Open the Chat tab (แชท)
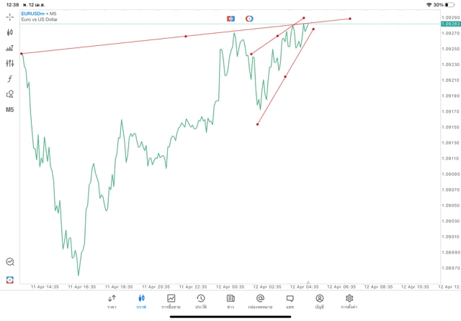Screen dimensions: 461x321 (x=290, y=301)
